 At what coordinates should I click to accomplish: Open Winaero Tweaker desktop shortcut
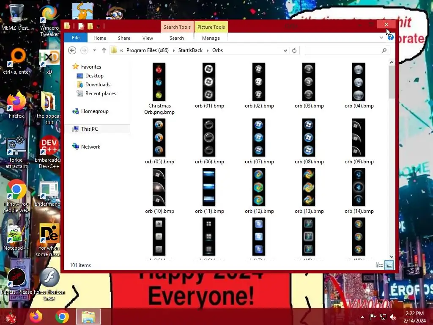[49, 21]
